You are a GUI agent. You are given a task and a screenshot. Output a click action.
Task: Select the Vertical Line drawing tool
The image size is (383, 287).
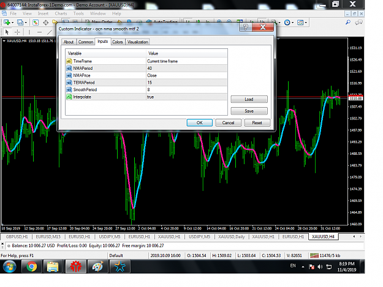(x=29, y=32)
